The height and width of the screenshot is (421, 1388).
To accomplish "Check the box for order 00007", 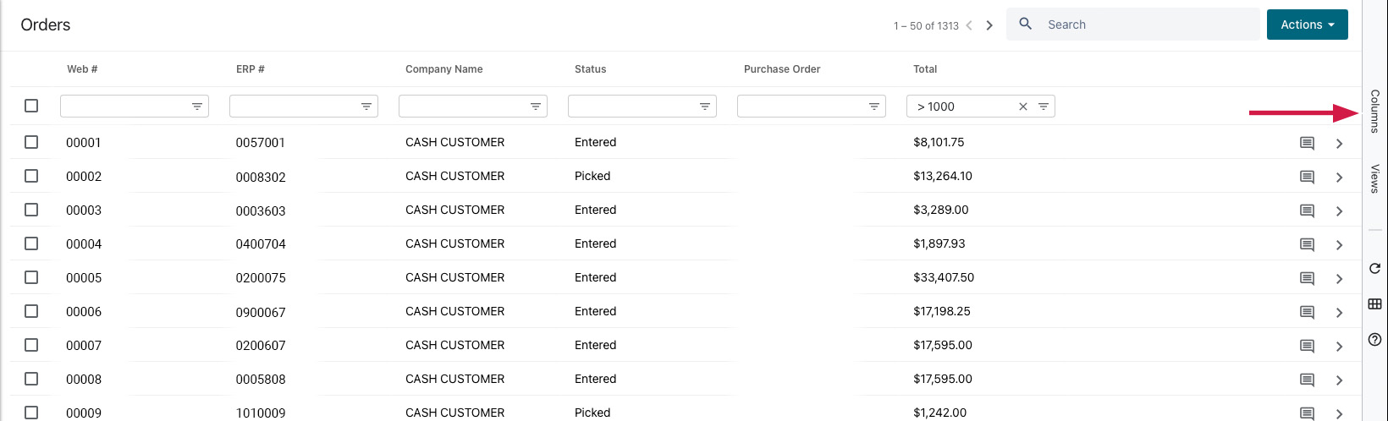I will click(x=31, y=345).
